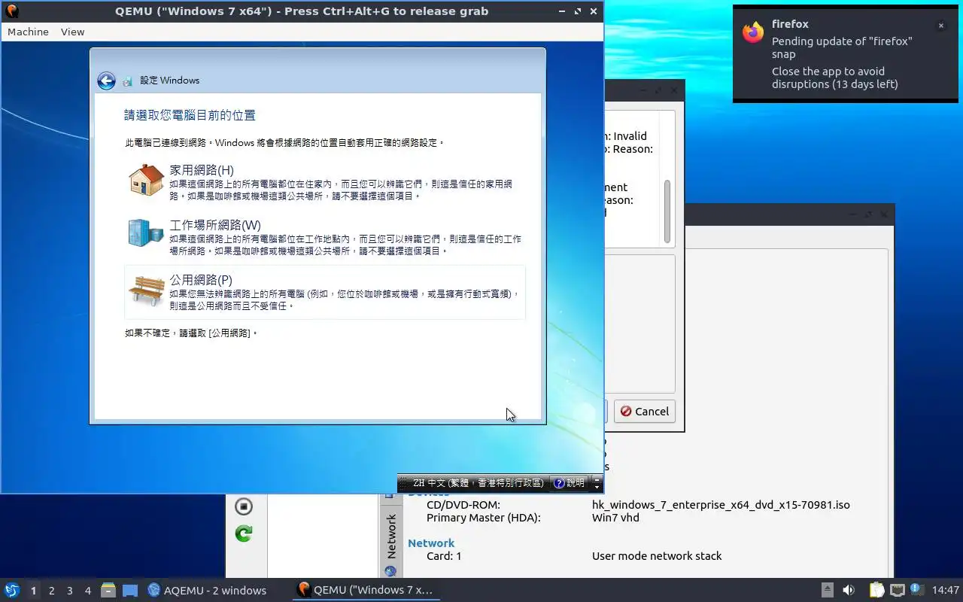This screenshot has height=602, width=963.
Task: Click the hk_windows_7_enterprise ISO file name
Action: pos(721,505)
